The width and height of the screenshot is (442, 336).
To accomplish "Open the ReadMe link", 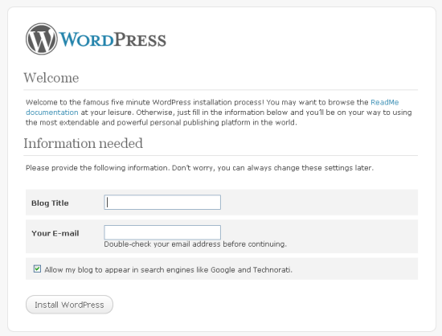I will 384,102.
